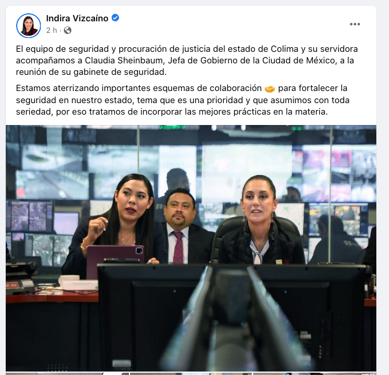This screenshot has height=375, width=389.
Task: Click the blue verified badge
Action: (115, 18)
